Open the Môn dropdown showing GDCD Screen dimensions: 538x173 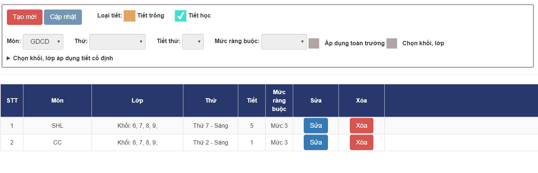[x=43, y=42]
